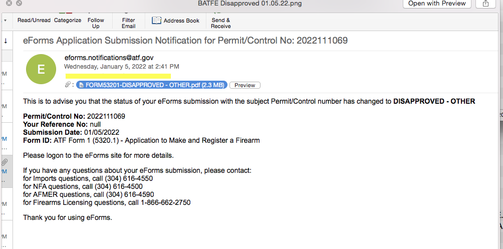Click the email subject heading

185,41
